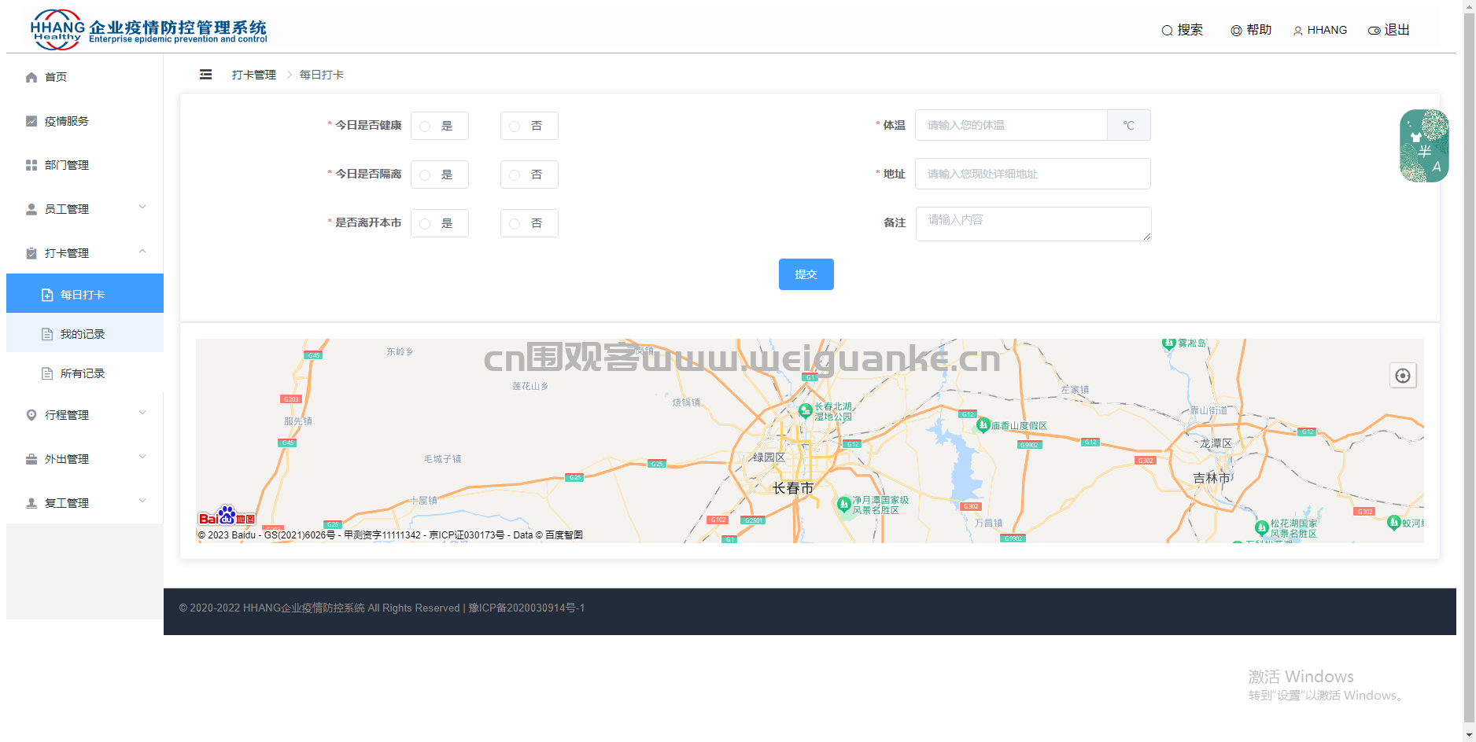
Task: Expand the 员工管理 submenu chevron
Action: click(x=142, y=208)
